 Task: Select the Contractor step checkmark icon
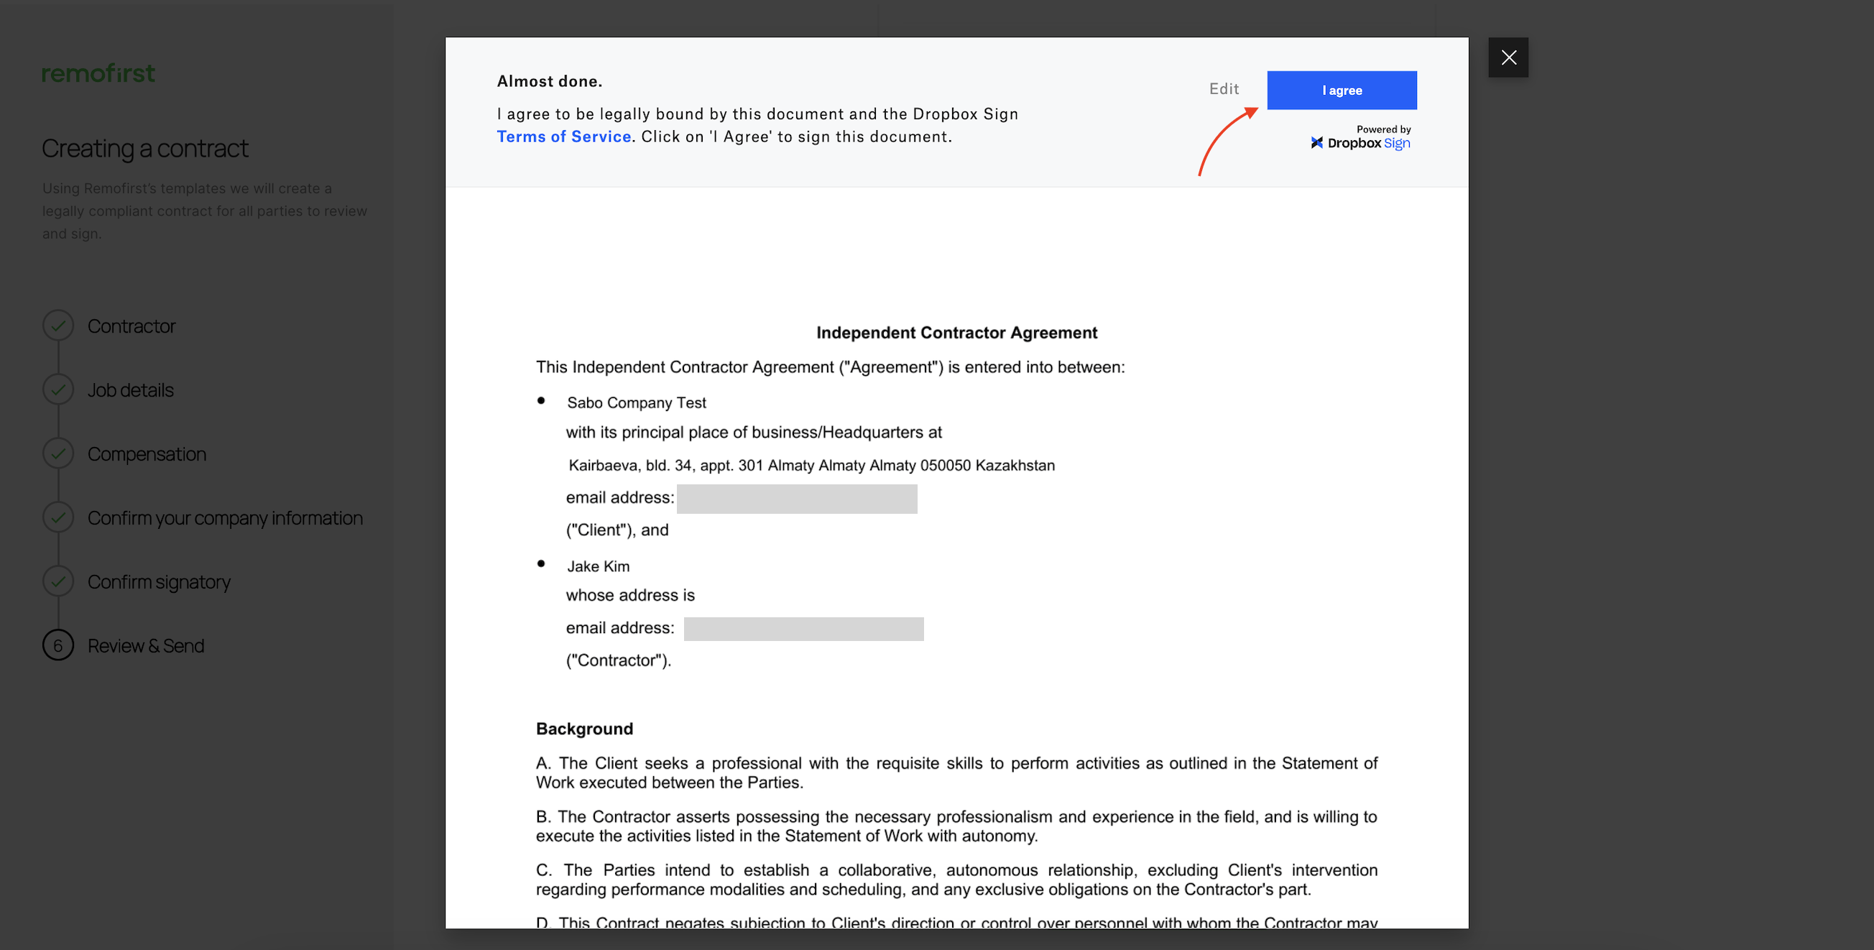(x=58, y=326)
